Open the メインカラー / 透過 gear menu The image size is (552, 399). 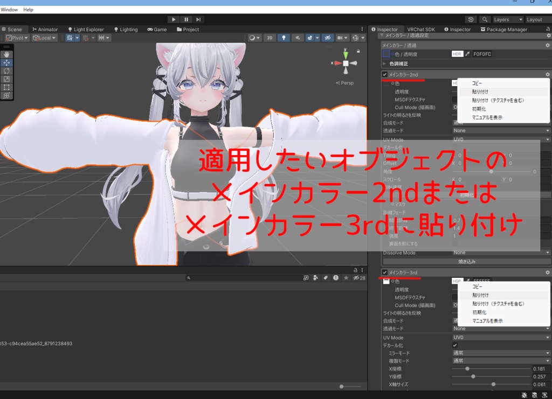click(548, 45)
